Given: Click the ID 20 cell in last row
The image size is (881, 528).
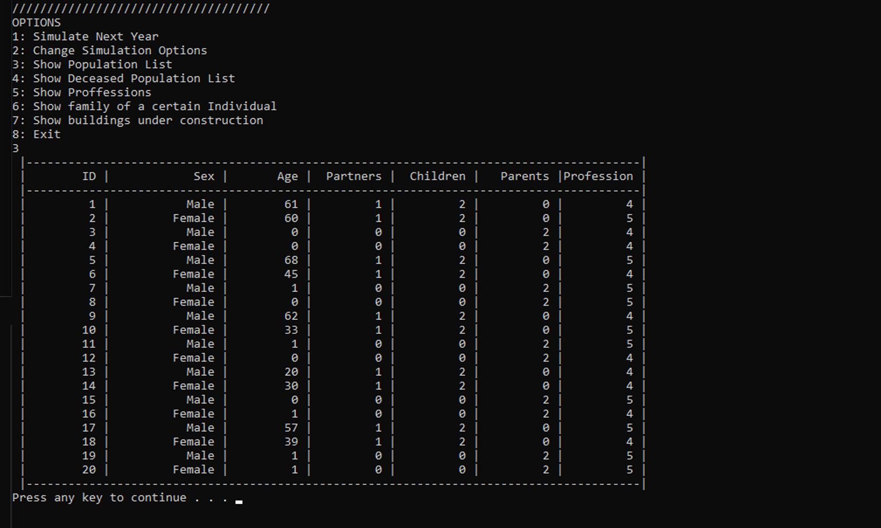Looking at the screenshot, I should (x=89, y=470).
